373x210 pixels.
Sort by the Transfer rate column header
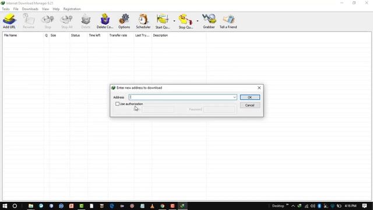121,35
